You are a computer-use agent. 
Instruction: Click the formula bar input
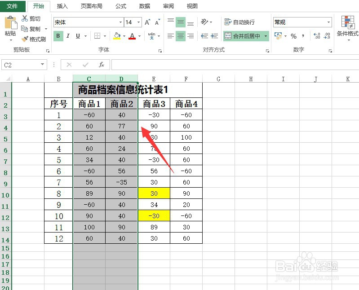tap(235, 65)
